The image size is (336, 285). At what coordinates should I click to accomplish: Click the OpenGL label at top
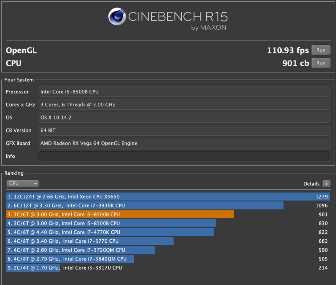pos(21,50)
